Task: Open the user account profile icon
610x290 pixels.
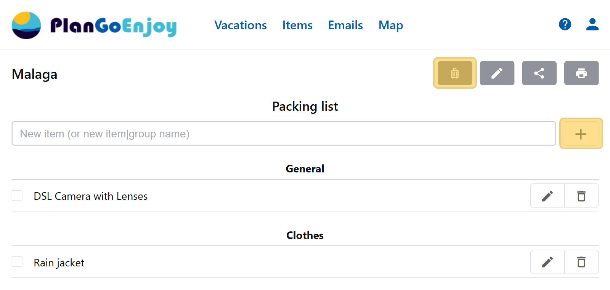Action: 592,25
